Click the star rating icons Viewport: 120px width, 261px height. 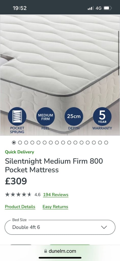[18, 194]
